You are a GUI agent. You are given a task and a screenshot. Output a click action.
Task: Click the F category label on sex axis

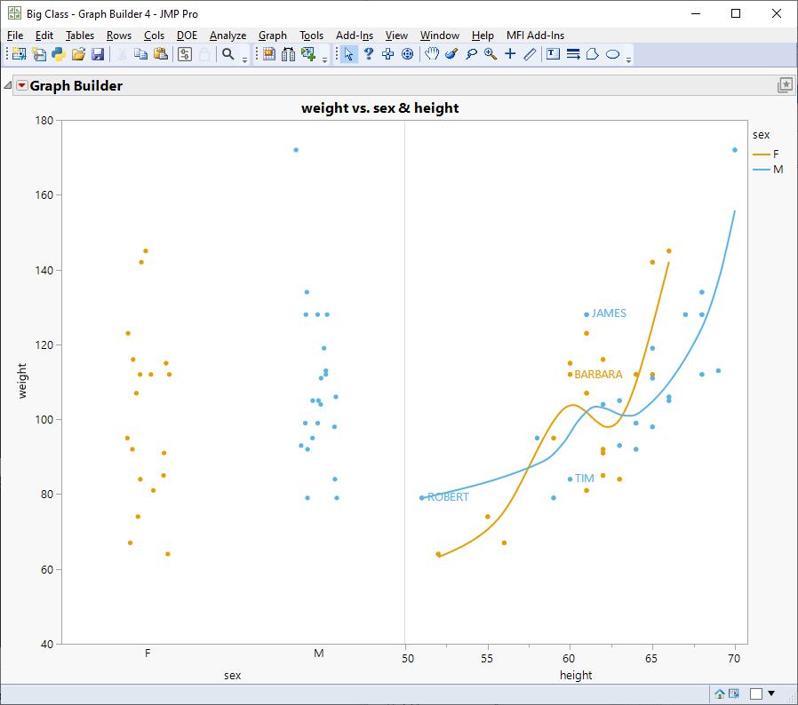148,654
